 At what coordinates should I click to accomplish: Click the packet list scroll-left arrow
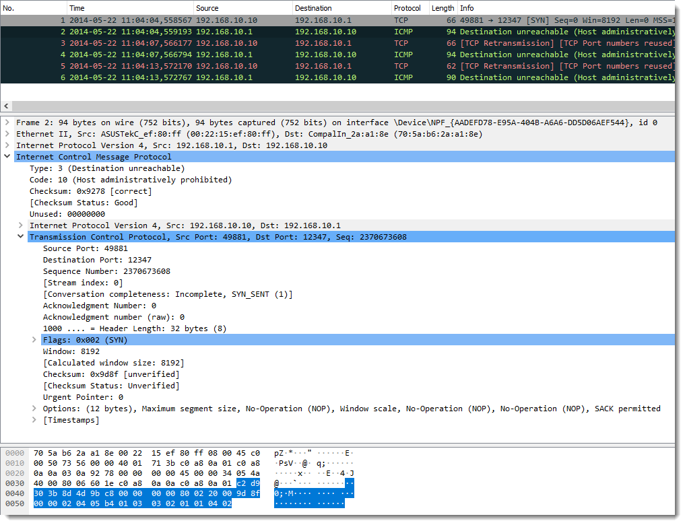pyautogui.click(x=6, y=106)
